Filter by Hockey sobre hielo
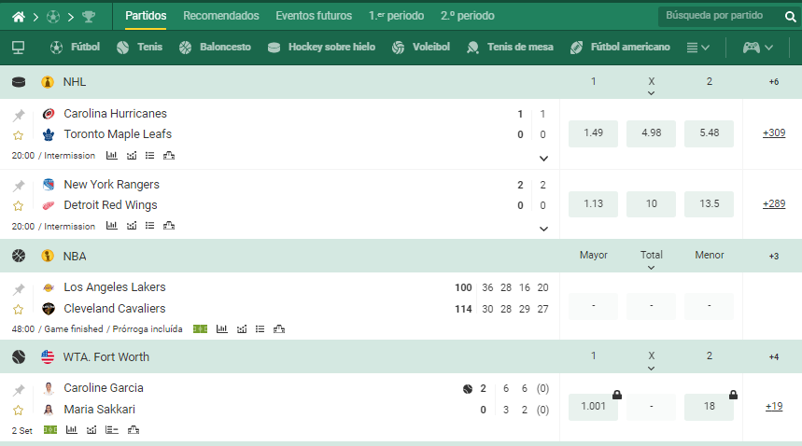802x446 pixels. click(x=321, y=47)
